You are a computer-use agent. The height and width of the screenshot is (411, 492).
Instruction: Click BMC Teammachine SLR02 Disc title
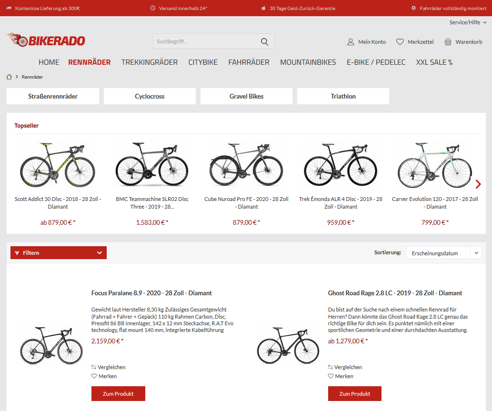pos(152,203)
